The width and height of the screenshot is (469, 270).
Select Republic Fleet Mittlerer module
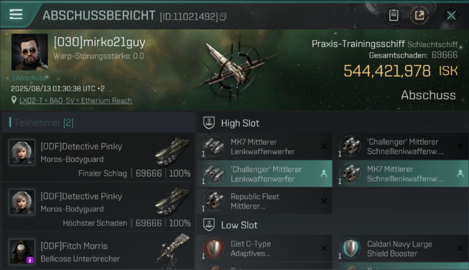tap(264, 201)
